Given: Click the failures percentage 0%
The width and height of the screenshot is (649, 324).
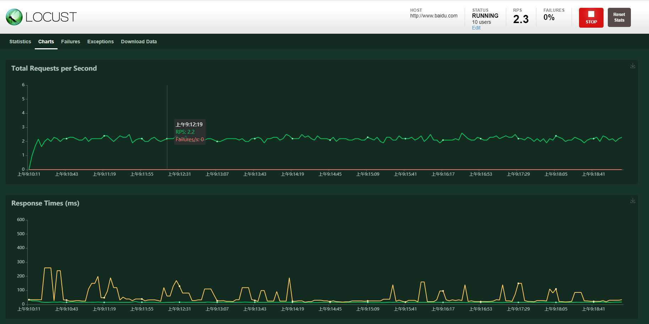Looking at the screenshot, I should click(x=549, y=17).
